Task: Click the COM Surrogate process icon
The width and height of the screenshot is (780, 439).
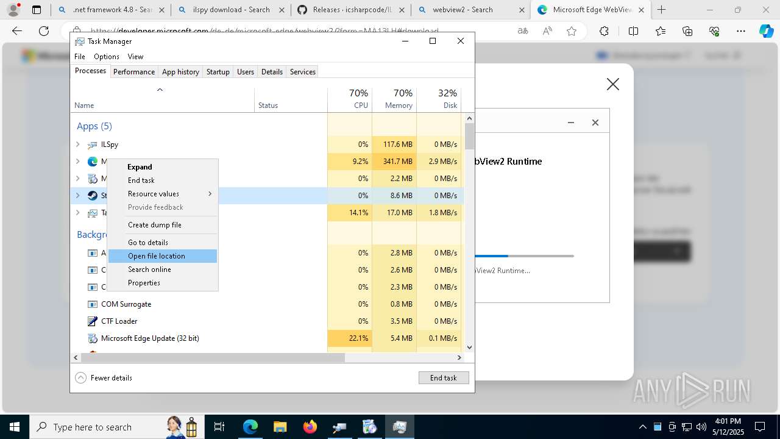Action: [x=93, y=304]
